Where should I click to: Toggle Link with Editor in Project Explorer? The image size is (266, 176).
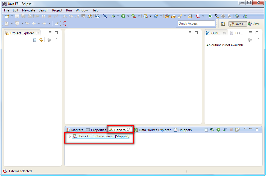[41, 40]
